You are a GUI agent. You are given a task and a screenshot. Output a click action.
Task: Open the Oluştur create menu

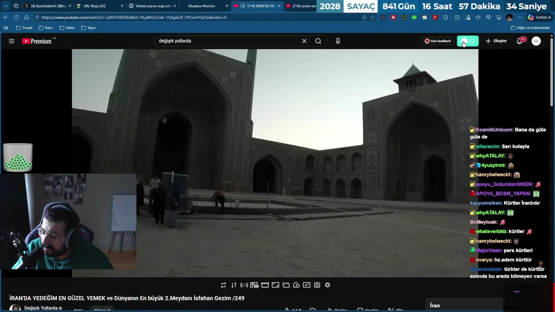click(x=496, y=41)
